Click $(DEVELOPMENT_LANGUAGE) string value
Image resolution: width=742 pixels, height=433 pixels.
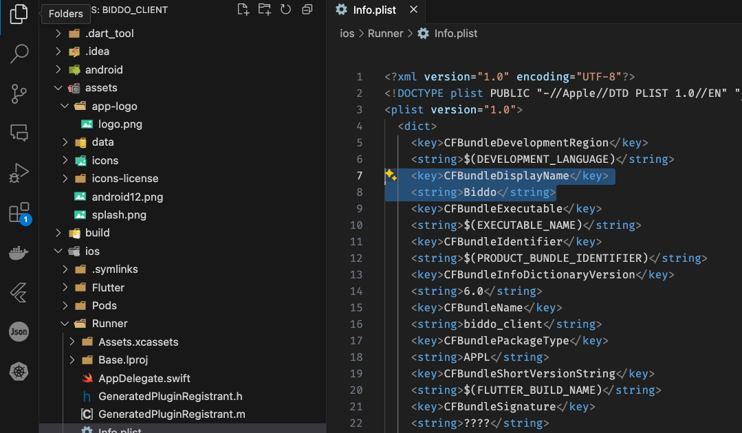[x=539, y=159]
